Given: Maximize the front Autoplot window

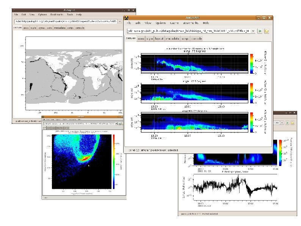Looking at the screenshot, I should tap(264, 18).
